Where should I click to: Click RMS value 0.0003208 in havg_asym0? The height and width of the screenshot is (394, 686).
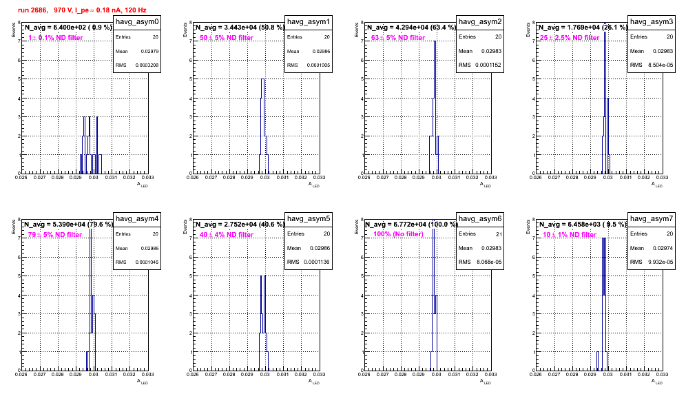tap(147, 65)
